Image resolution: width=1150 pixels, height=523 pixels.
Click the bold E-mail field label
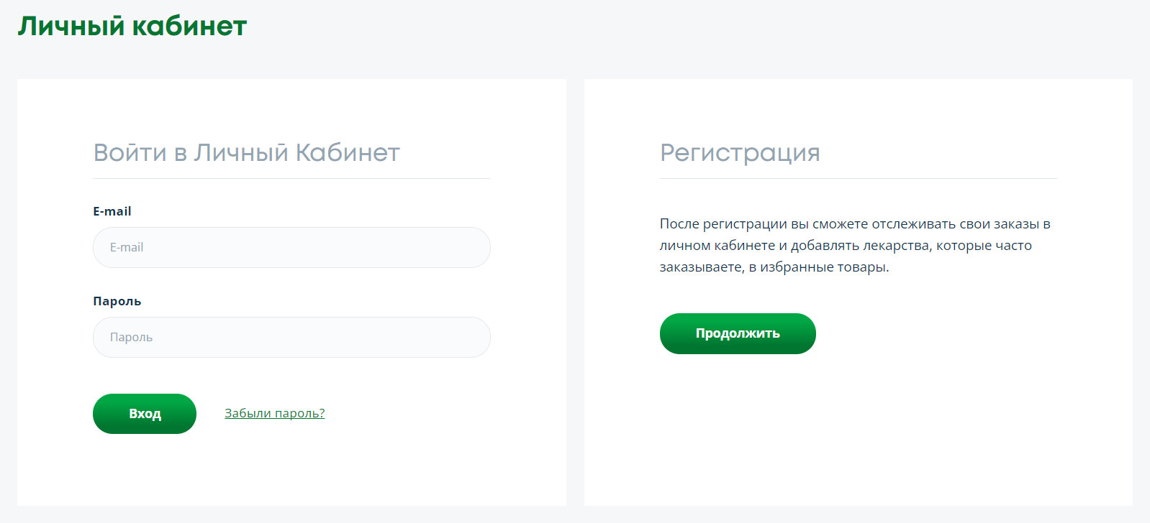112,211
